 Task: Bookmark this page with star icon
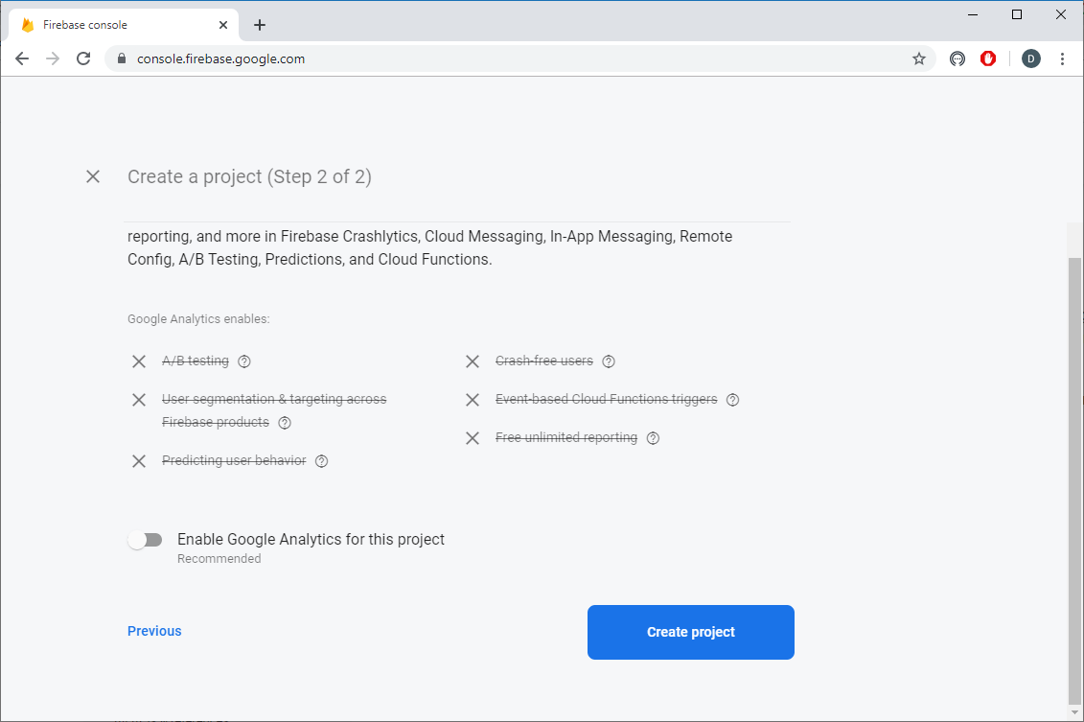pyautogui.click(x=919, y=58)
